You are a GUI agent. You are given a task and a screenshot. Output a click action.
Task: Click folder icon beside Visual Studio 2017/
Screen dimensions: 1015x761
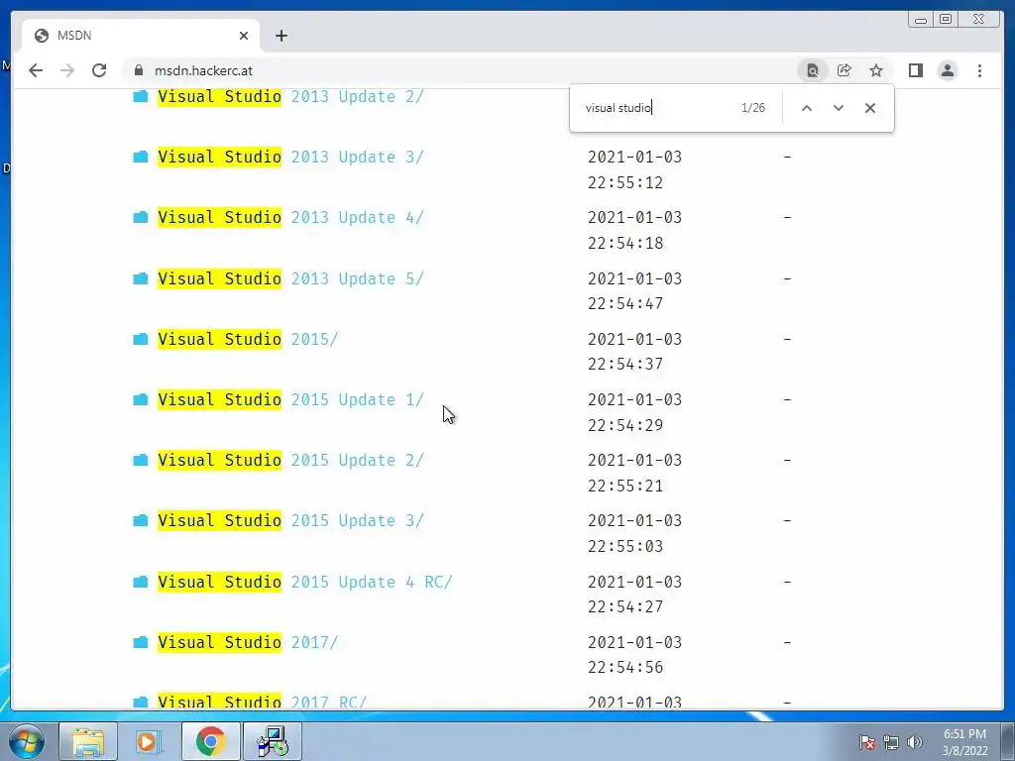(141, 642)
